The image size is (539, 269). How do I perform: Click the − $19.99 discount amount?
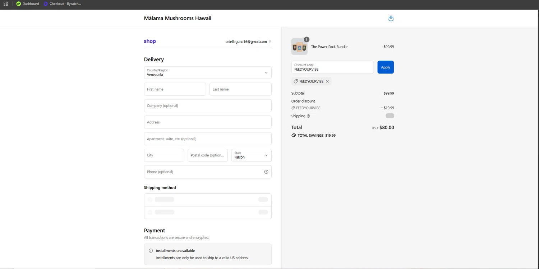pos(387,108)
